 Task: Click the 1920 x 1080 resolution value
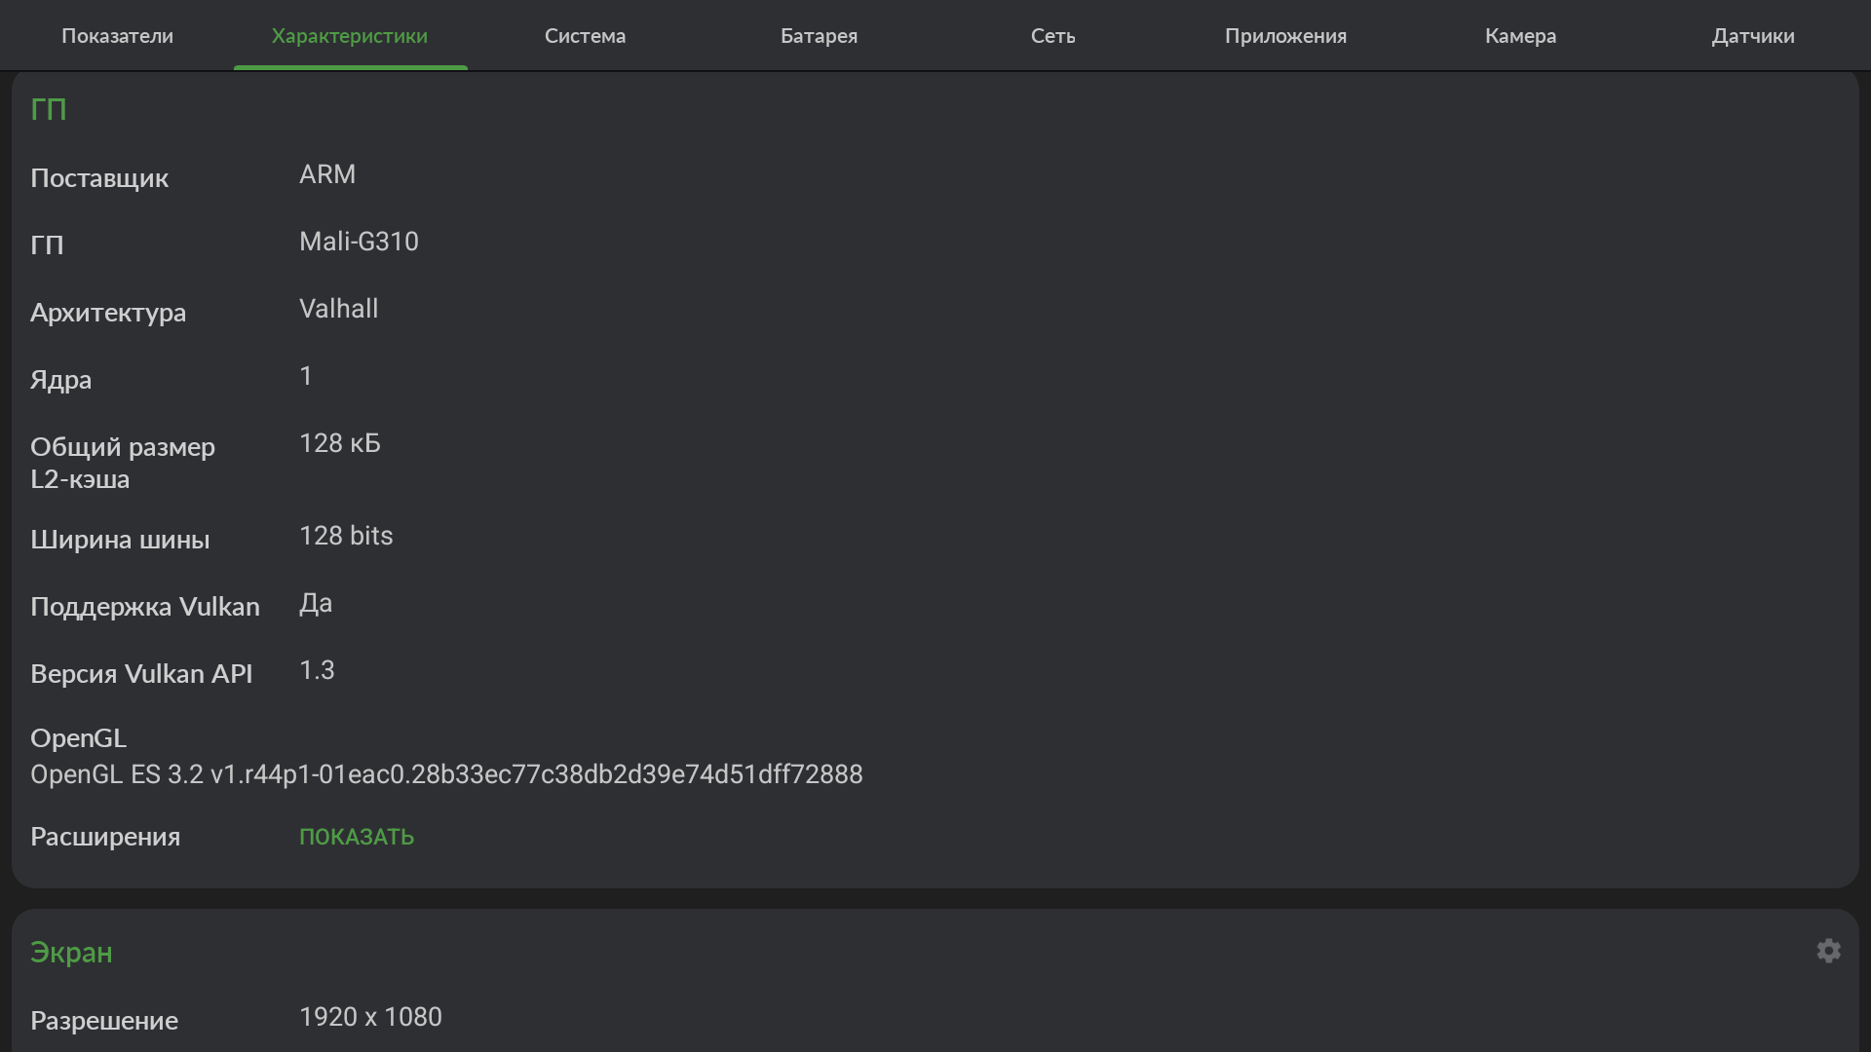(370, 1017)
